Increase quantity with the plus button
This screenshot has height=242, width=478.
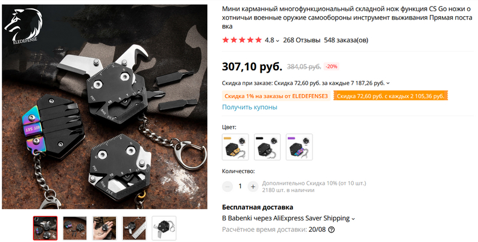point(253,187)
